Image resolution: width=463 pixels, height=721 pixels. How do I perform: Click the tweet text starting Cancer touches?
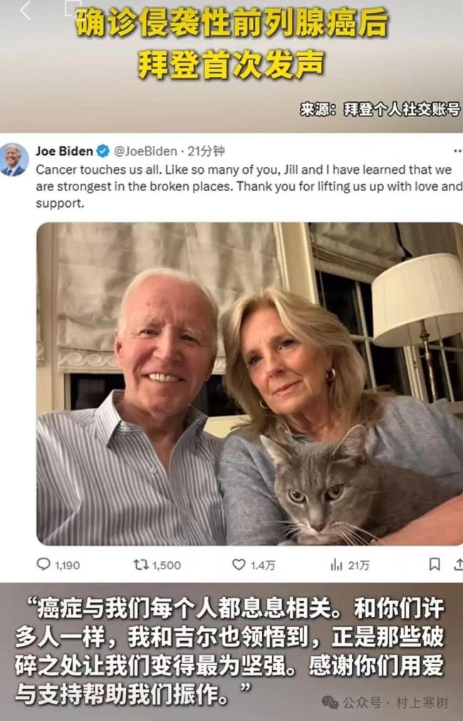(249, 186)
